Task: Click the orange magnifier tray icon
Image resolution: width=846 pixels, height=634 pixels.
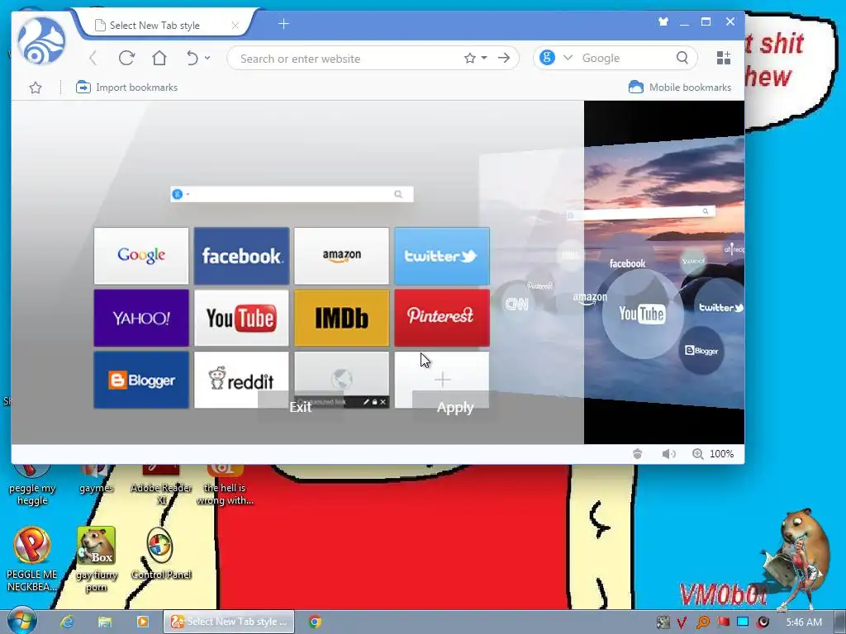Action: pos(702,622)
